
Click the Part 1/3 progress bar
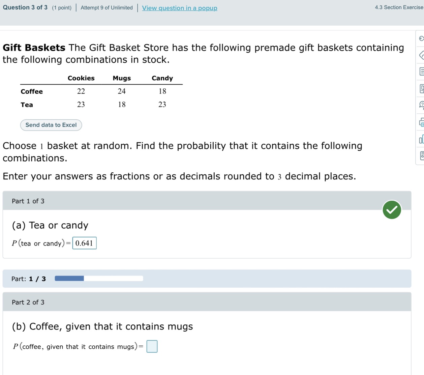[98, 278]
